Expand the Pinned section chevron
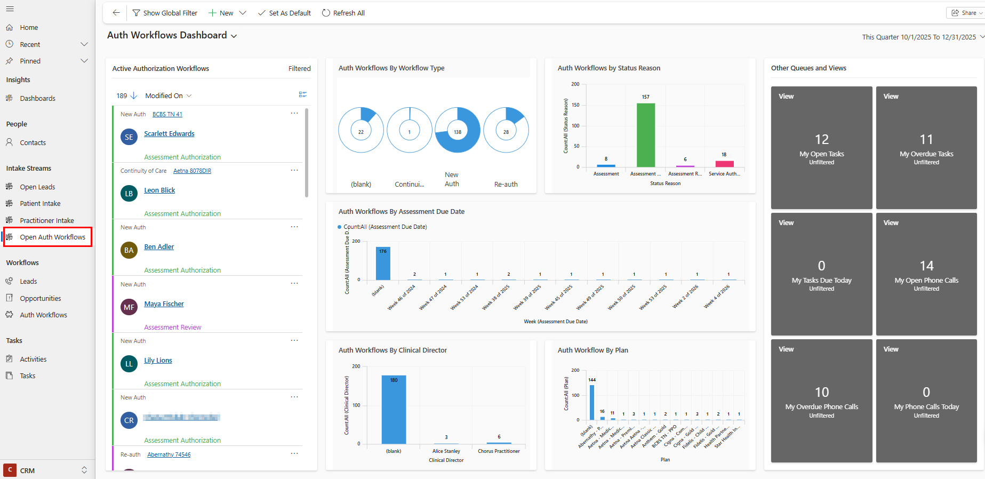985x479 pixels. tap(84, 61)
